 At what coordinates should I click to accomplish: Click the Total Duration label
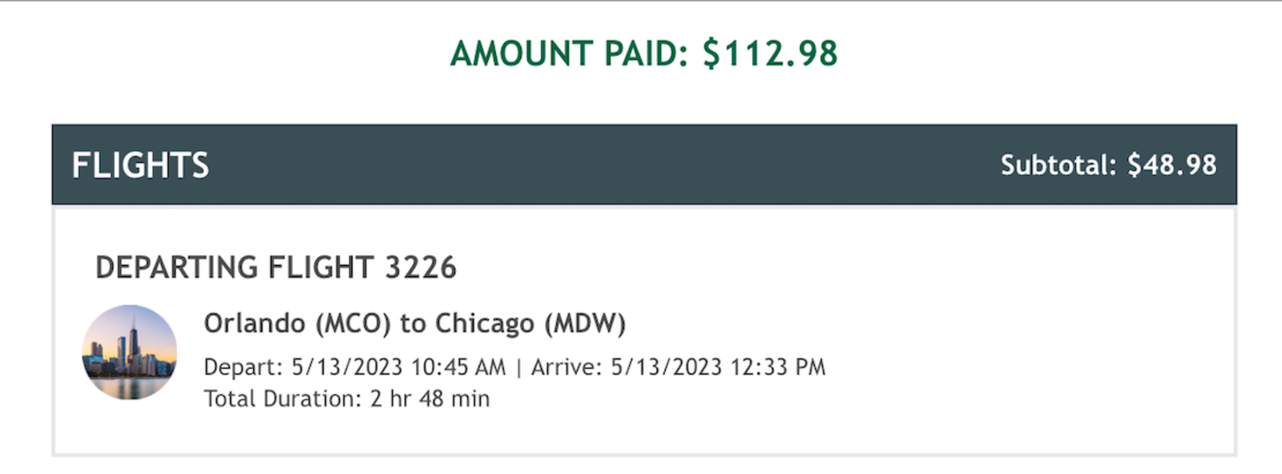point(282,399)
